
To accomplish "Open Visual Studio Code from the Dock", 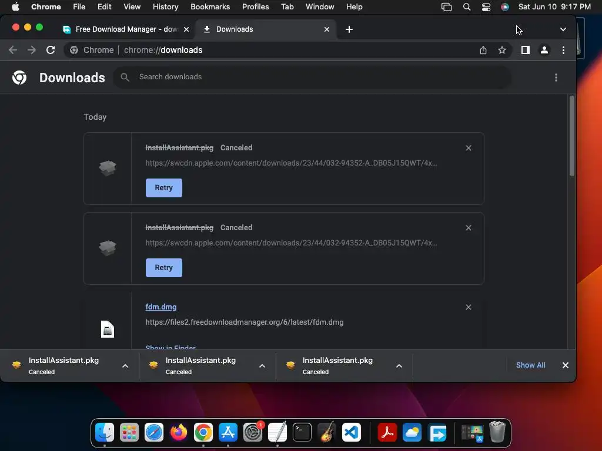I will click(x=352, y=433).
